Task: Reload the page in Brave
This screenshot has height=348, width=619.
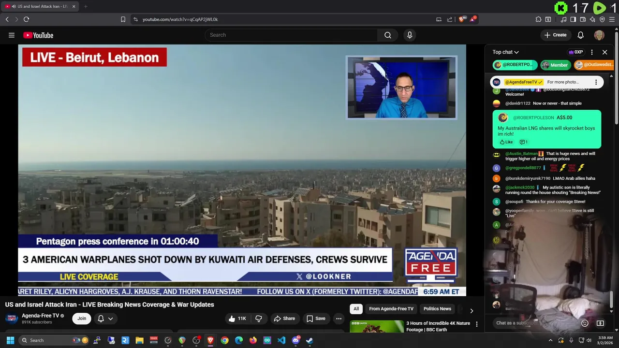Action: pos(26,19)
